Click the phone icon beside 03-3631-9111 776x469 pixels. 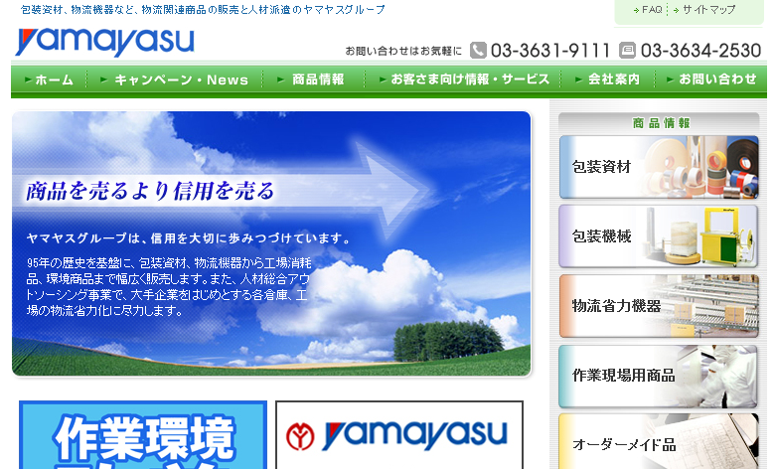pyautogui.click(x=478, y=50)
